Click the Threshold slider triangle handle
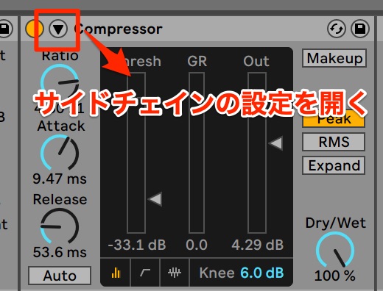383x291 pixels. [155, 198]
